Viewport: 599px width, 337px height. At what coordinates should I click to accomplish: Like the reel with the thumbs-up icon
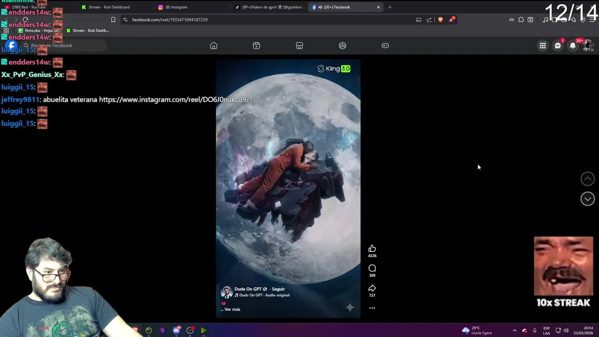coord(372,249)
